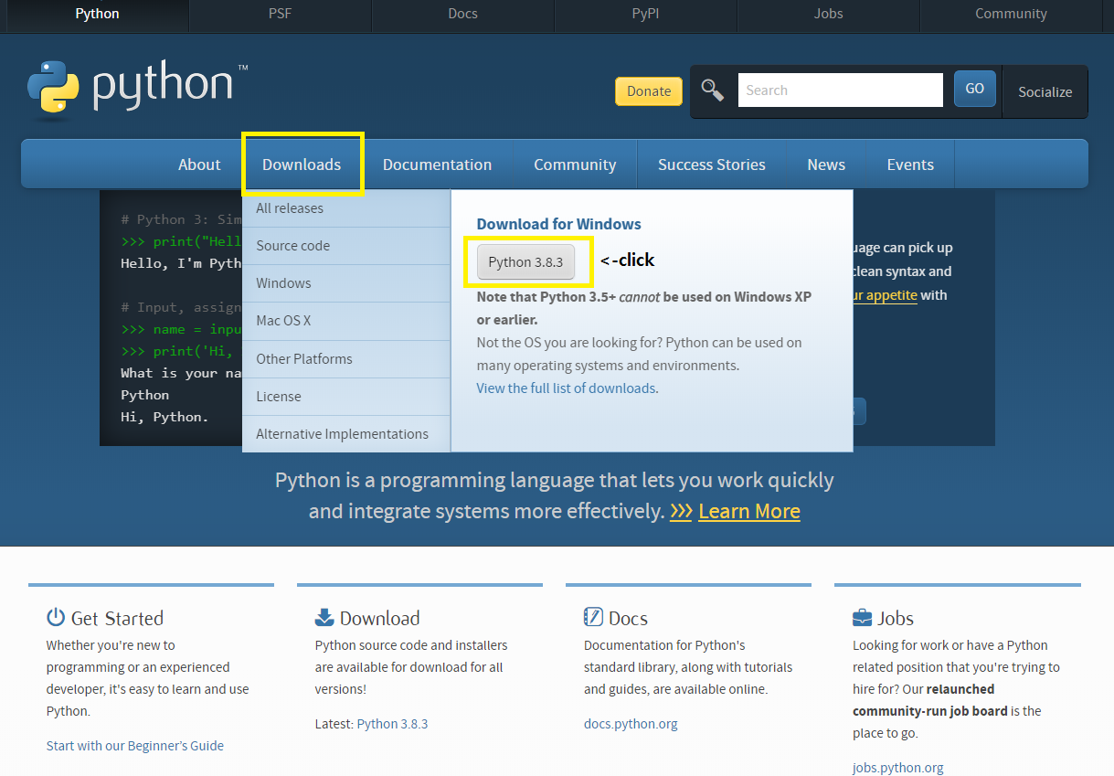Click the Download section arrow icon
The width and height of the screenshot is (1114, 776).
click(x=324, y=617)
